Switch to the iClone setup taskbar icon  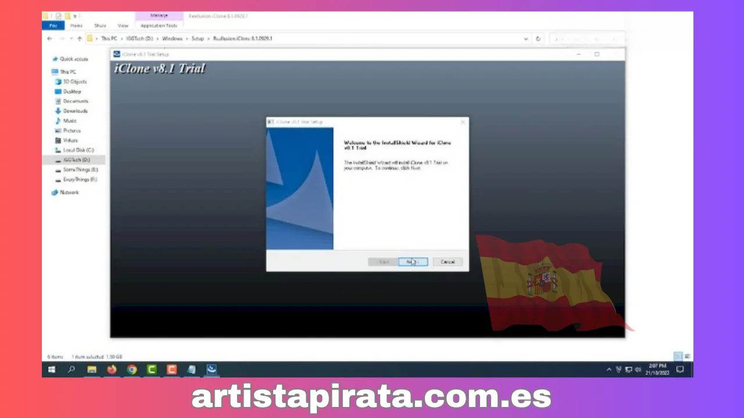click(212, 369)
